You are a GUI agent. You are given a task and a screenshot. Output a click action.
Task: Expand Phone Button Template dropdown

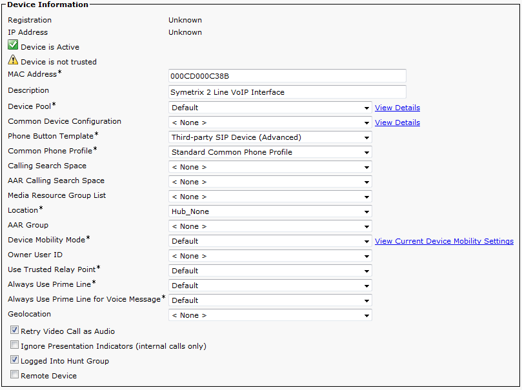point(270,137)
